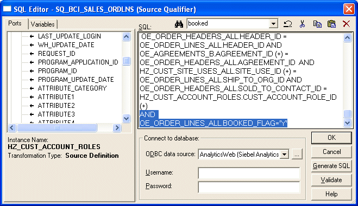
Task: Click the Undo toolbar icon
Action: [288, 24]
